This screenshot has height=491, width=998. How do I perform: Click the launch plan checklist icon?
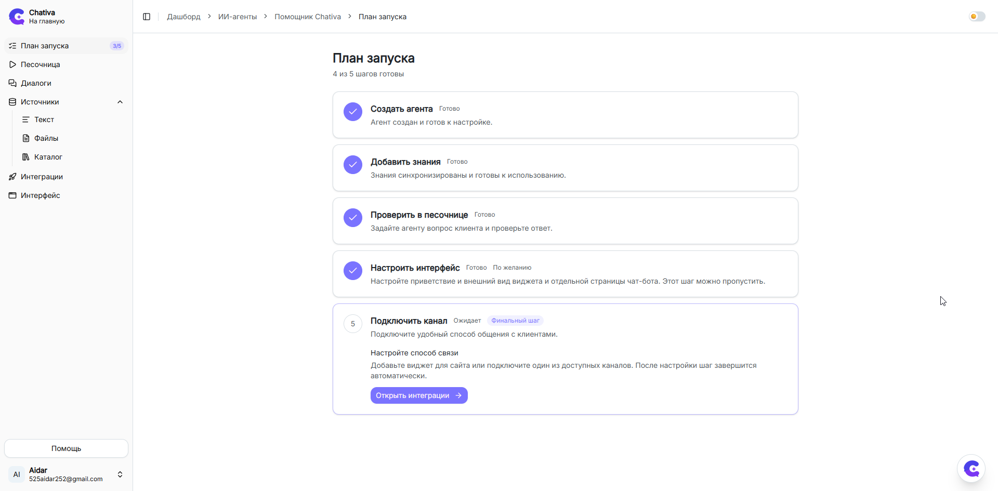[12, 46]
